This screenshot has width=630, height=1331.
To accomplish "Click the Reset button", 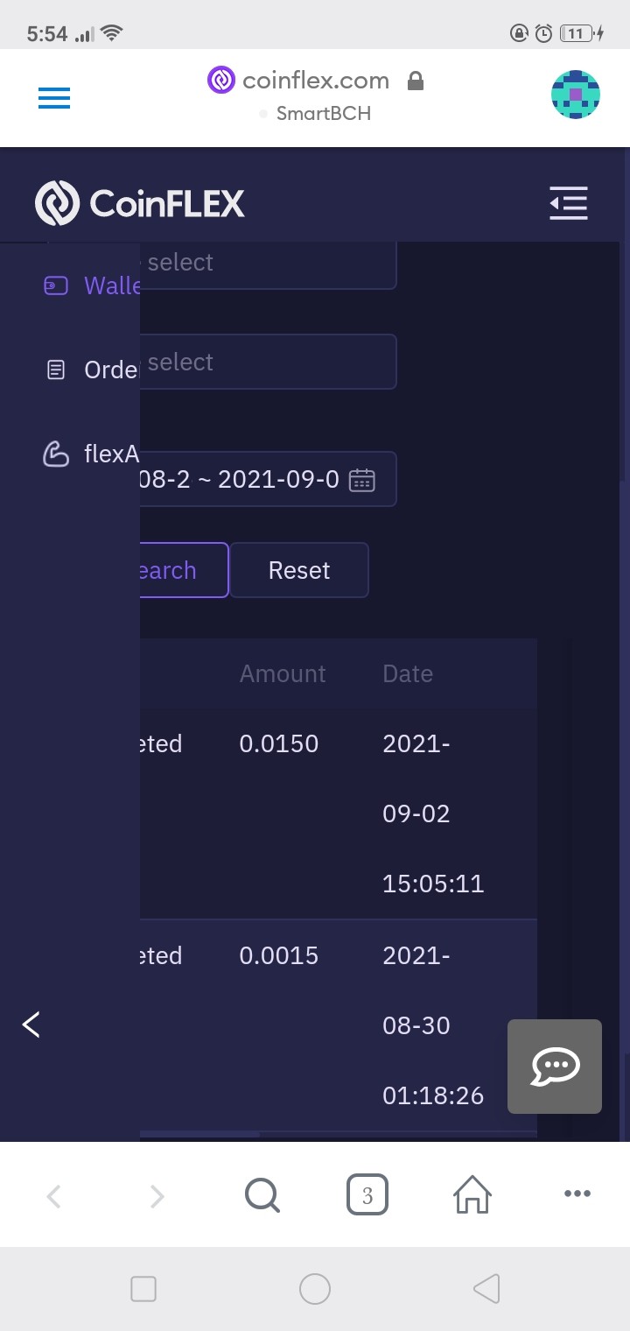I will tap(299, 570).
